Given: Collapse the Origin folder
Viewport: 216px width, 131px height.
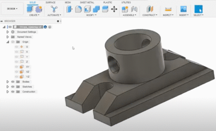Looking at the screenshot, I should coord(8,42).
